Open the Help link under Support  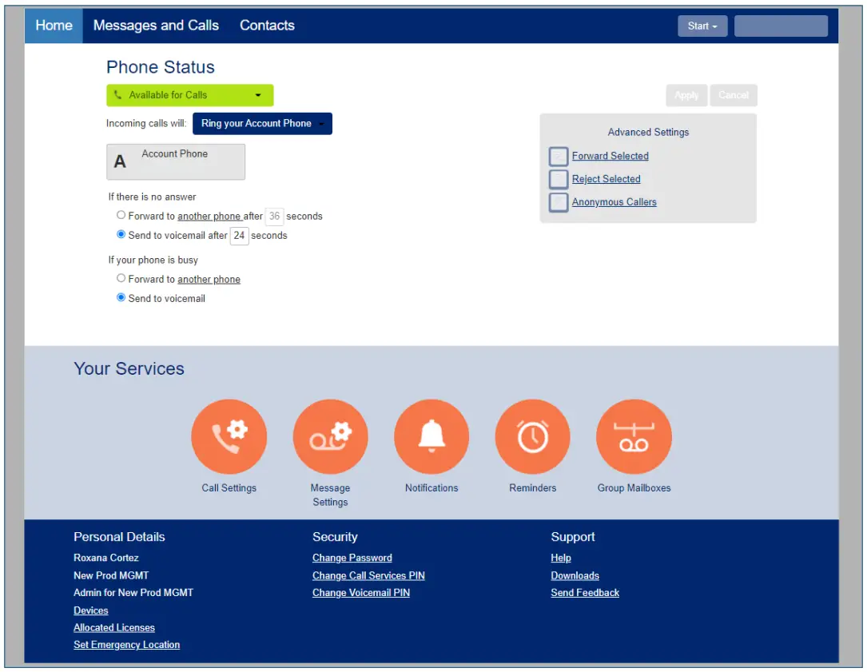pyautogui.click(x=561, y=558)
